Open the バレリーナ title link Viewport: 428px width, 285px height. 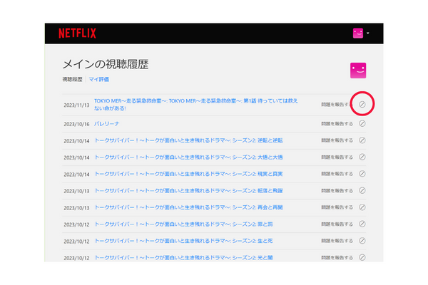coord(107,124)
